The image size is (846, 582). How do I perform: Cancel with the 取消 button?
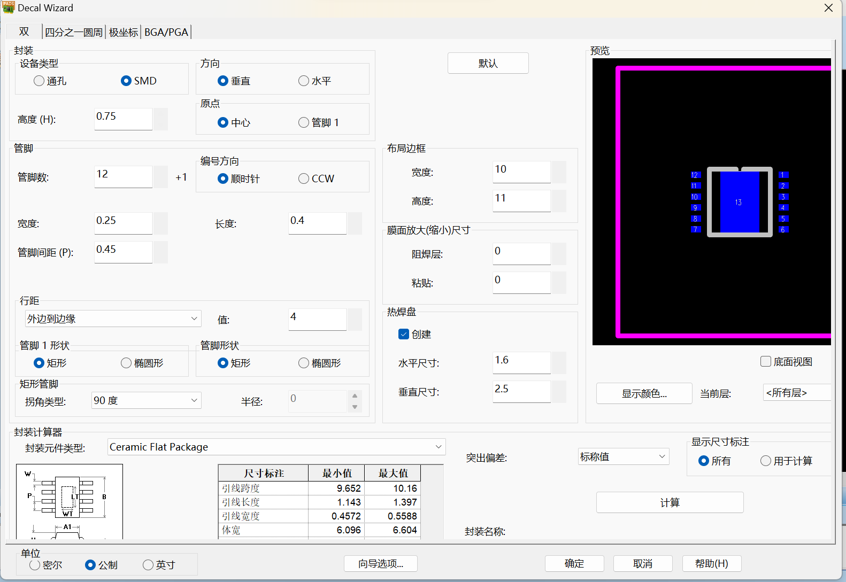(x=643, y=563)
